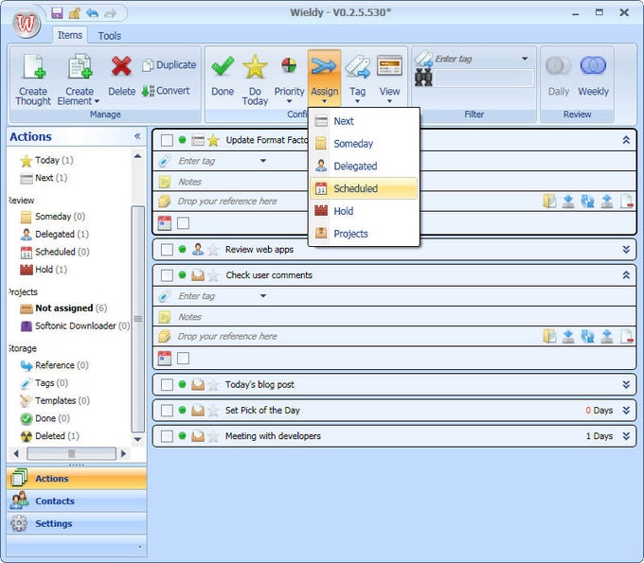Click inbox icon on Meeting with developers
This screenshot has height=563, width=644.
pyautogui.click(x=198, y=436)
